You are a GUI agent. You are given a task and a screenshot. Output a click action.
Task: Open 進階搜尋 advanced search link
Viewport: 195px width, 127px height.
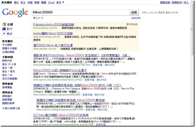pyautogui.click(x=136, y=18)
